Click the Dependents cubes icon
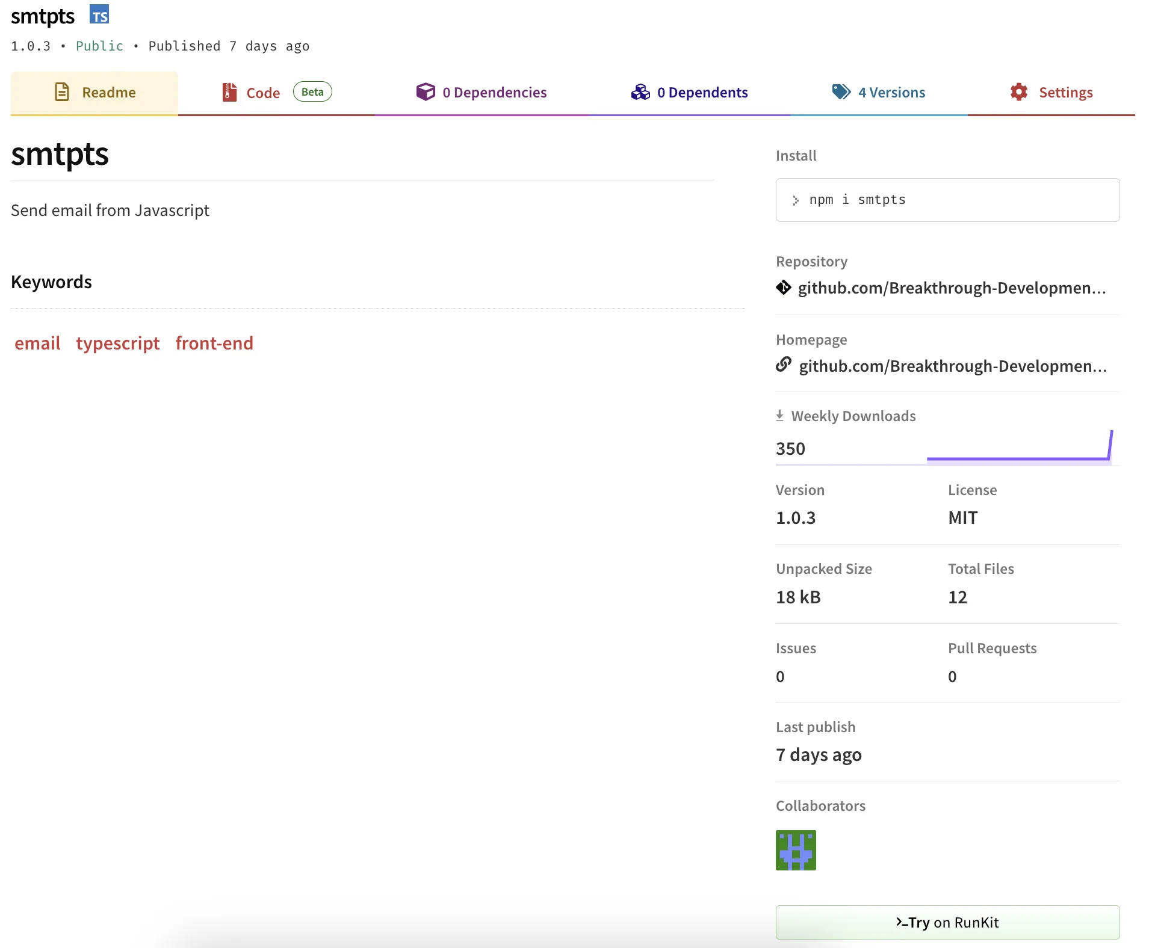This screenshot has height=948, width=1152. [x=642, y=91]
